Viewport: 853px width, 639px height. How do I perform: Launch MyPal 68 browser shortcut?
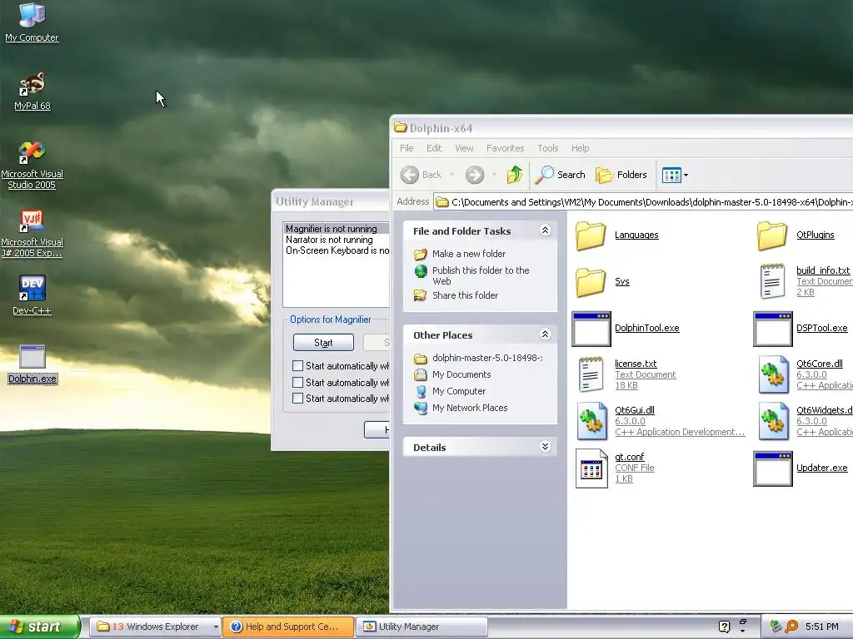coord(32,92)
